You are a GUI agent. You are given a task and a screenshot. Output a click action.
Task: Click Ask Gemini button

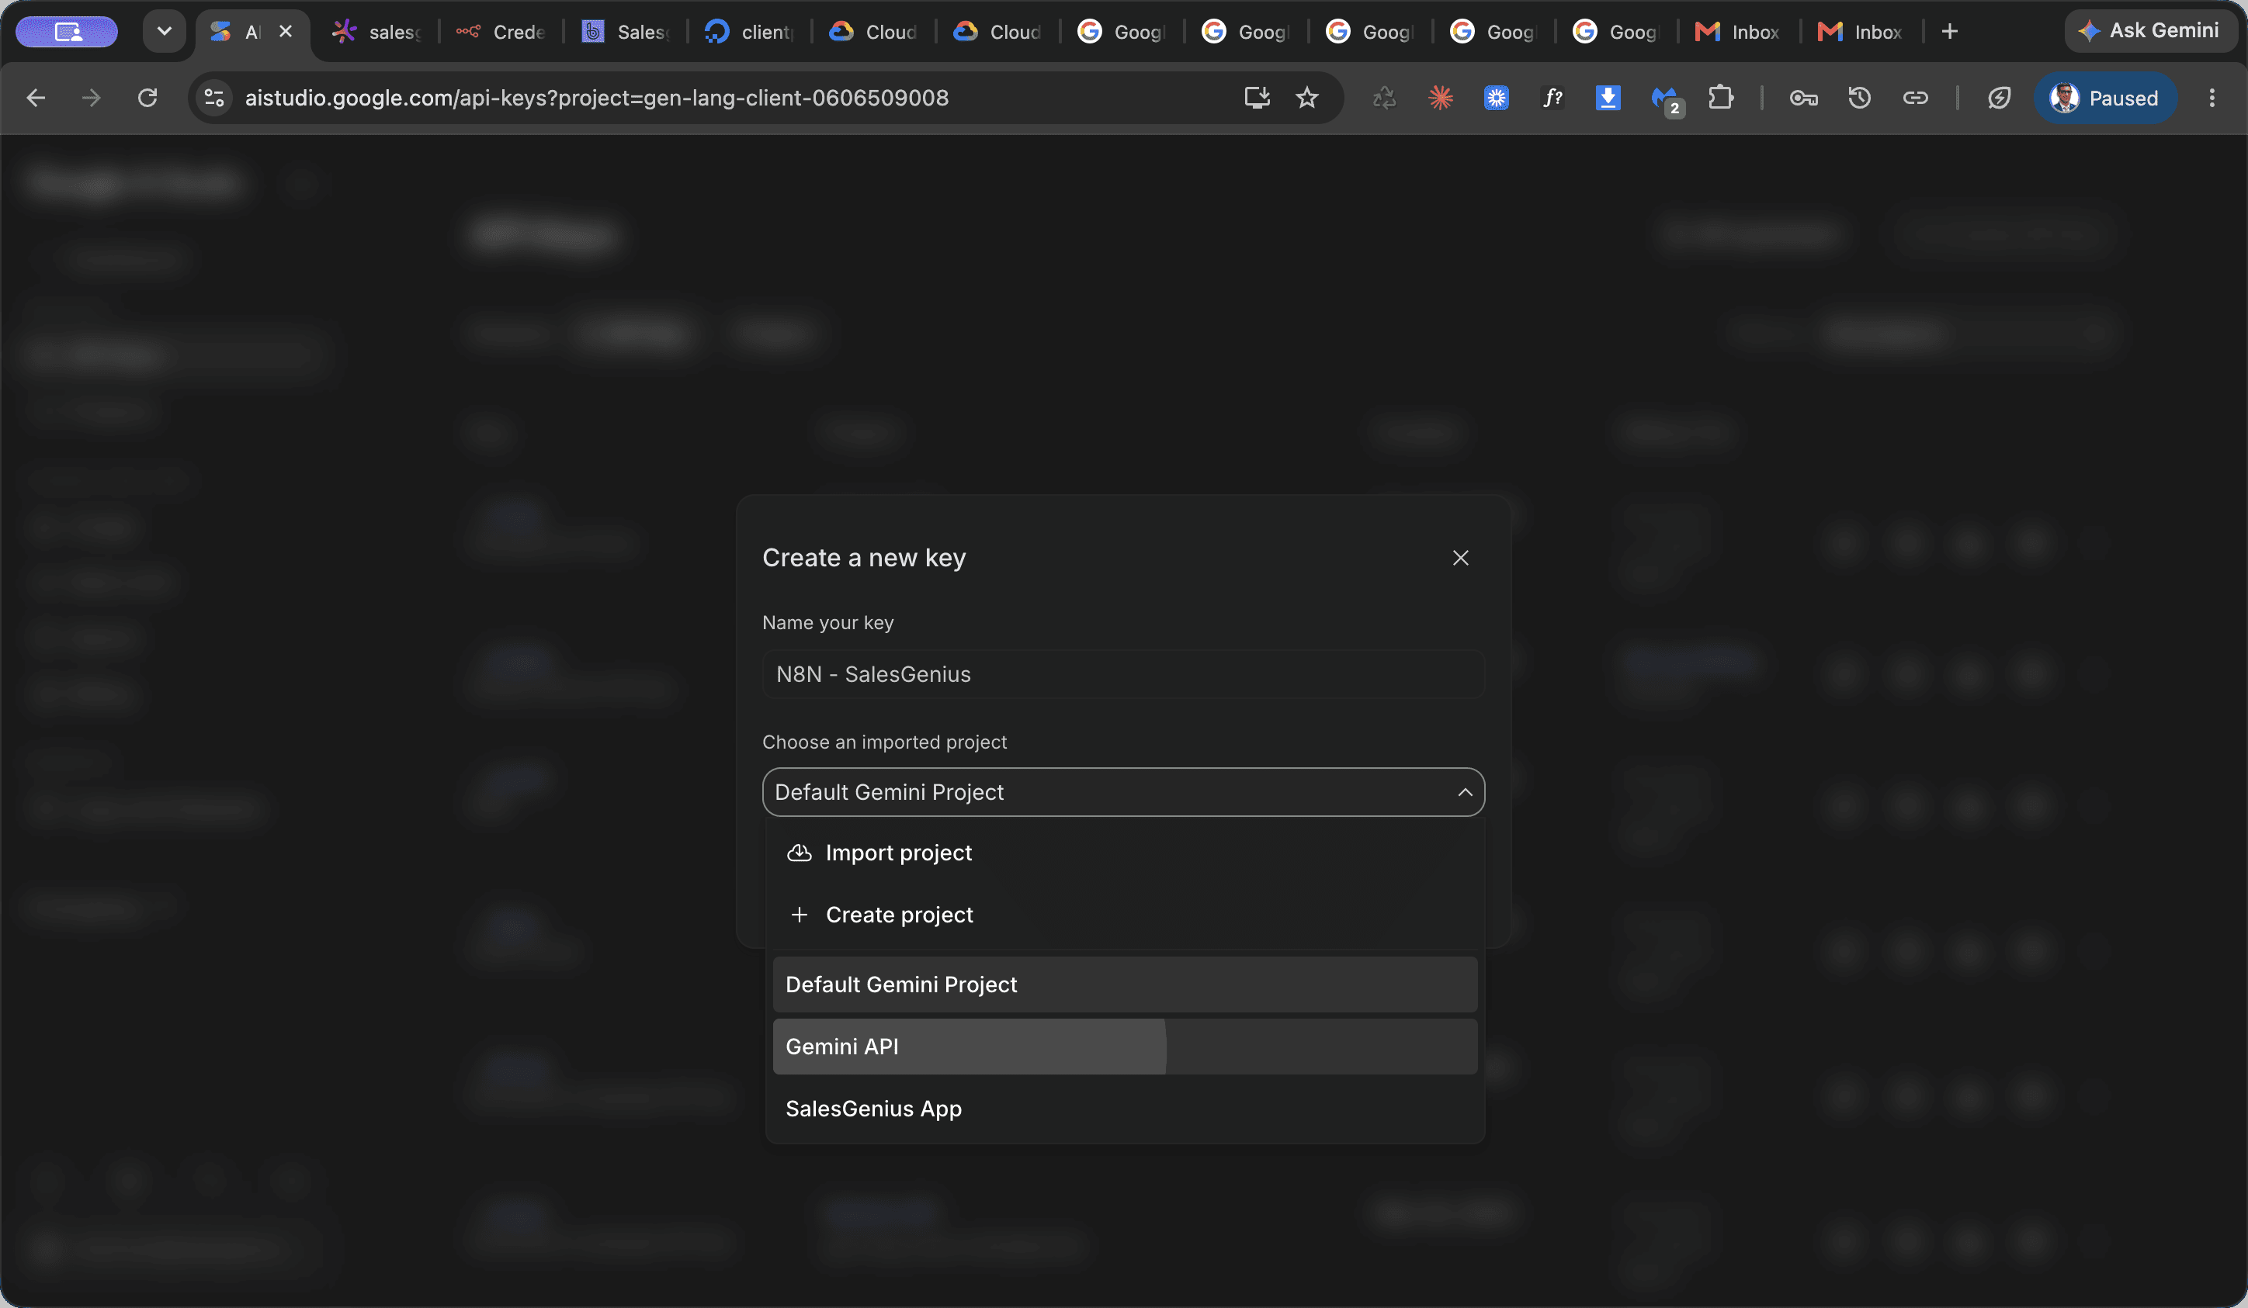pos(2150,31)
